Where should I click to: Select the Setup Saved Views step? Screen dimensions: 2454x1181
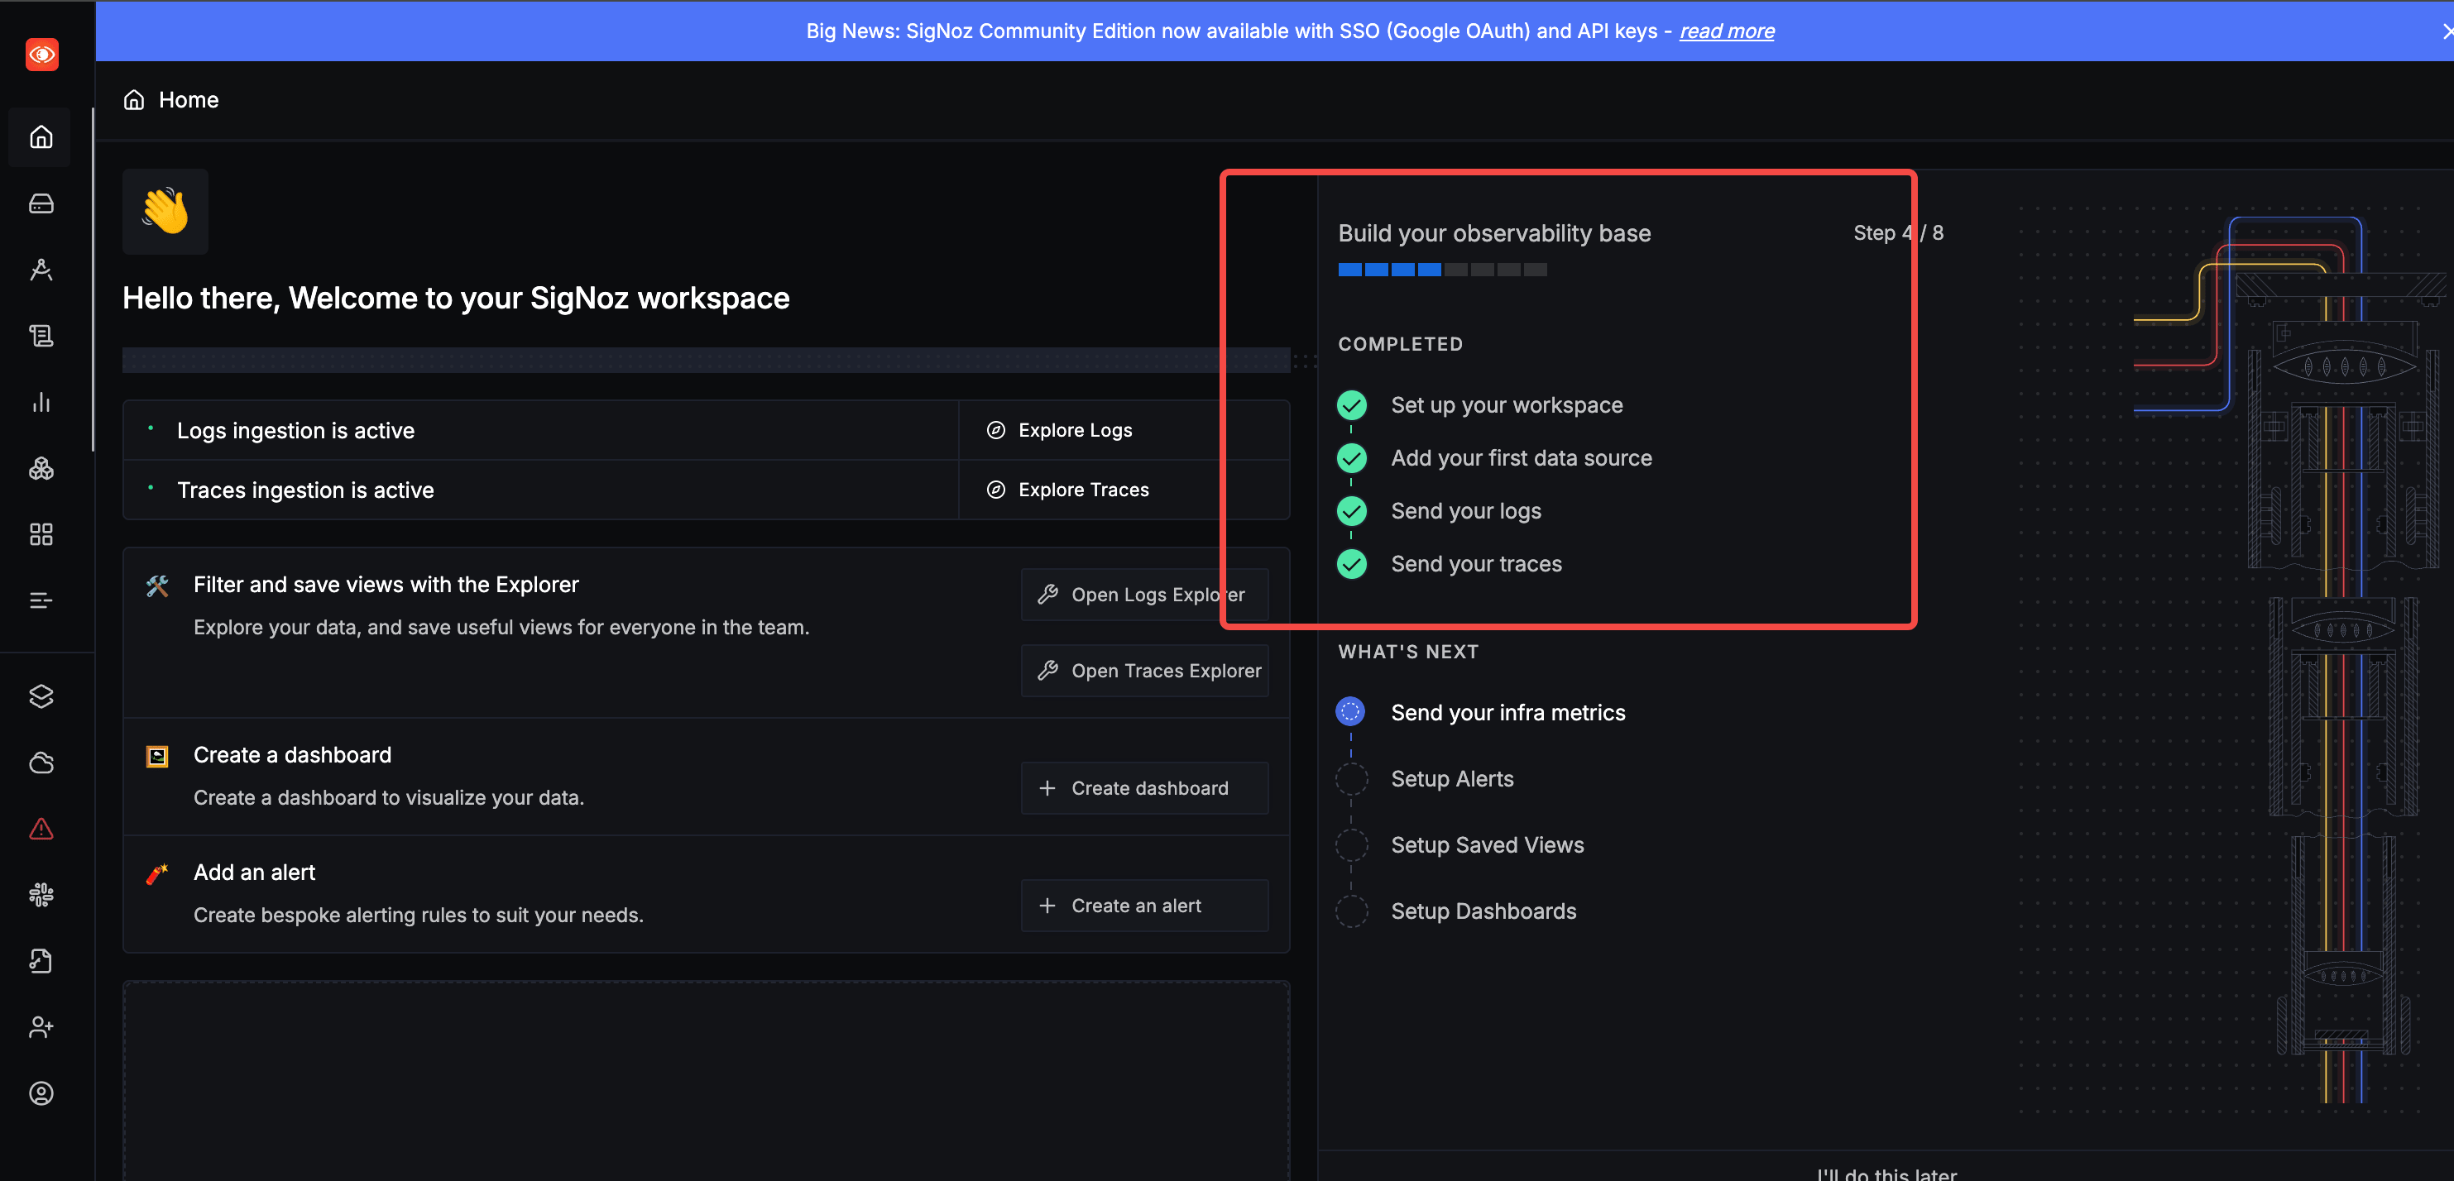coord(1486,844)
